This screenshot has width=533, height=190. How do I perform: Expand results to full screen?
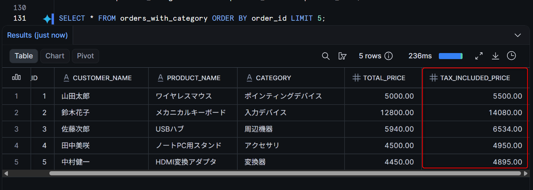[479, 56]
